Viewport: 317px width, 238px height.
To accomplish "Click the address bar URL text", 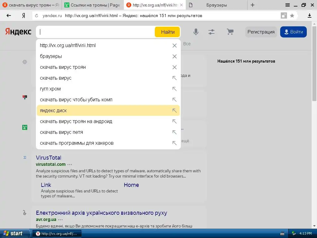I will coord(133,15).
